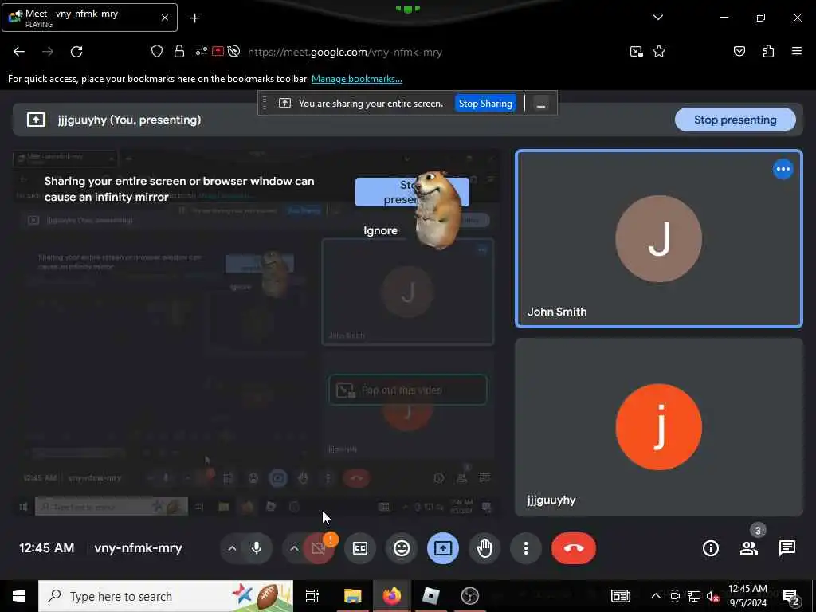Screen dimensions: 816x612
Task: Open tracking protection shield icon
Action: 157,52
